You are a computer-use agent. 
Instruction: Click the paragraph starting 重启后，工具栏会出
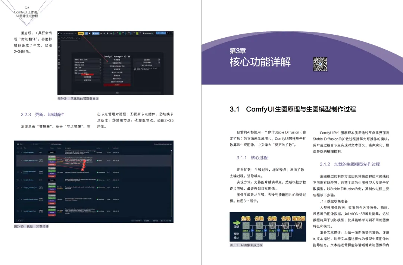[x=33, y=42]
